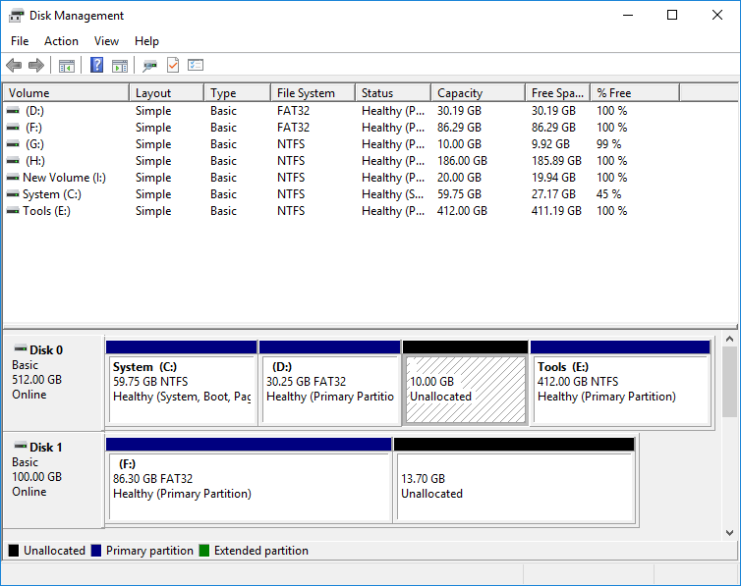Click the disk pane scrollbar down arrow
Viewport: 741px width, 586px height.
coord(729,532)
